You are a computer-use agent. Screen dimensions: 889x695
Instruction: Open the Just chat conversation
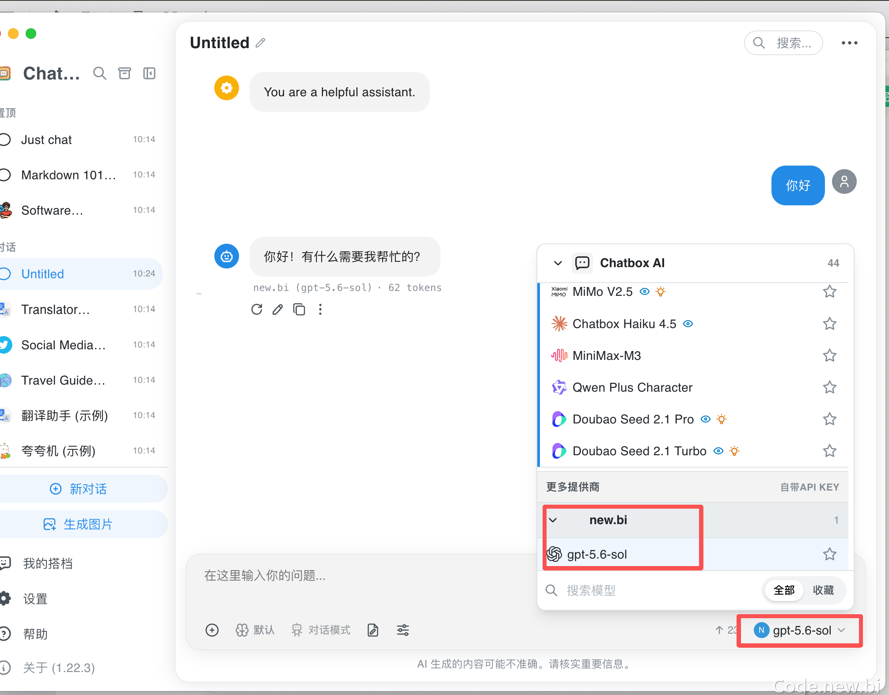point(80,140)
